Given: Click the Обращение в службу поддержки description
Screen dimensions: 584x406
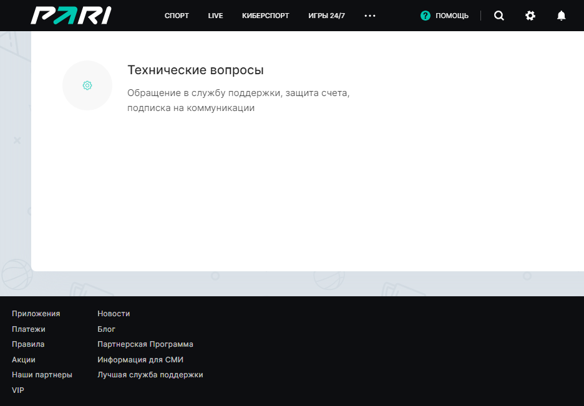Looking at the screenshot, I should (x=238, y=100).
